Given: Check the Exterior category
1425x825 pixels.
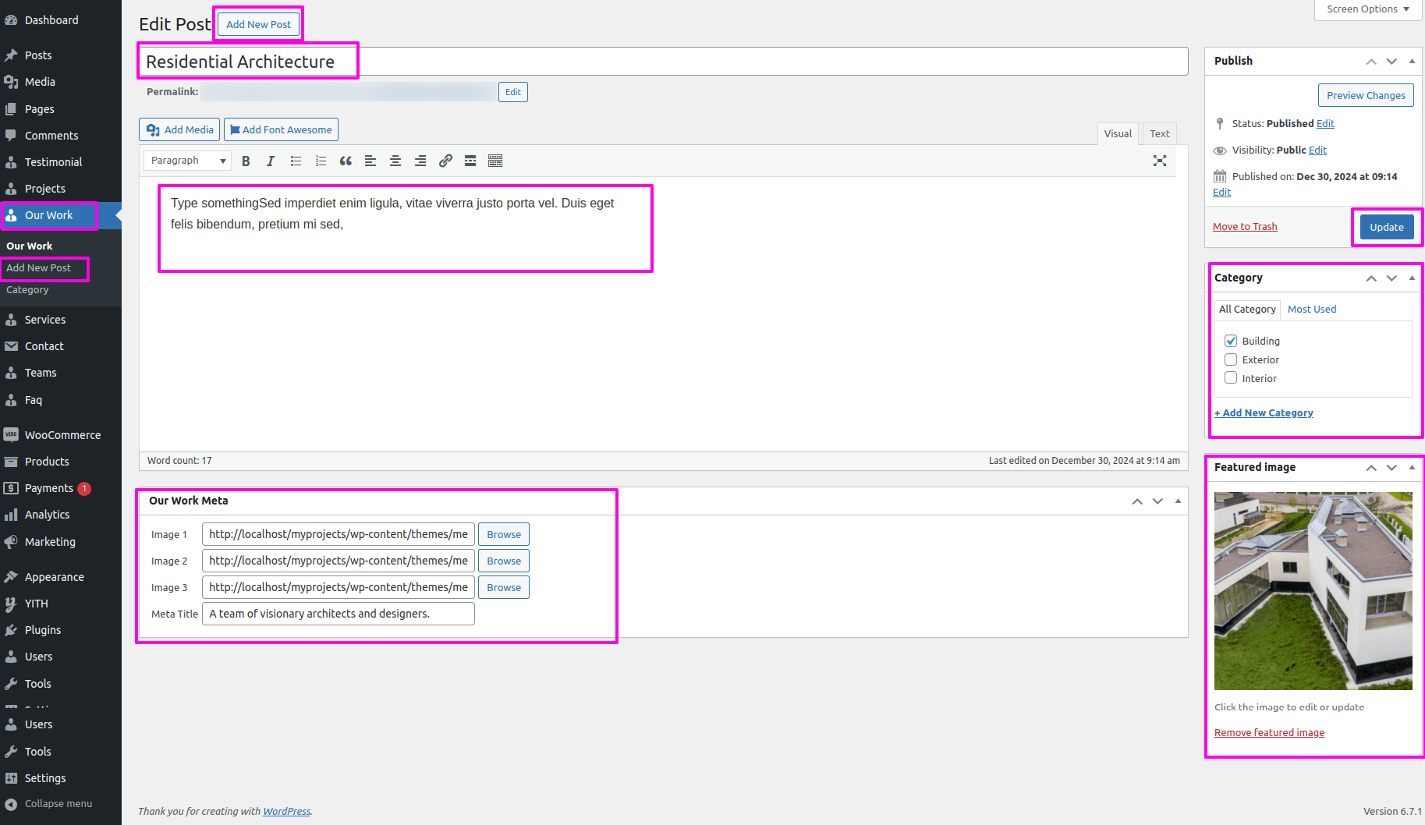Looking at the screenshot, I should pyautogui.click(x=1231, y=359).
